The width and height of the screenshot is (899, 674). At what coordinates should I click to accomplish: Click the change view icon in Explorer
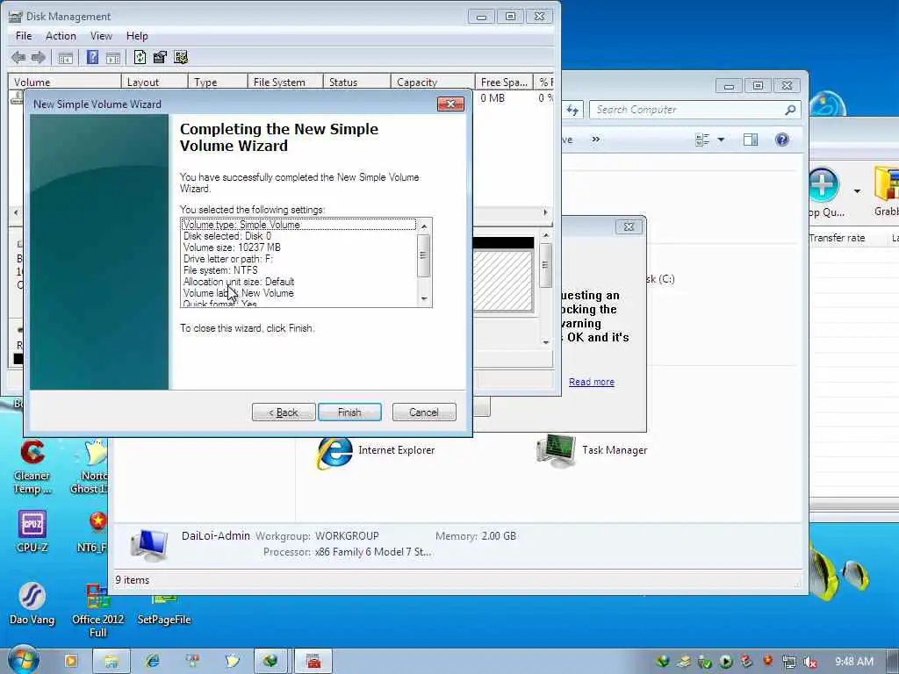[x=702, y=140]
